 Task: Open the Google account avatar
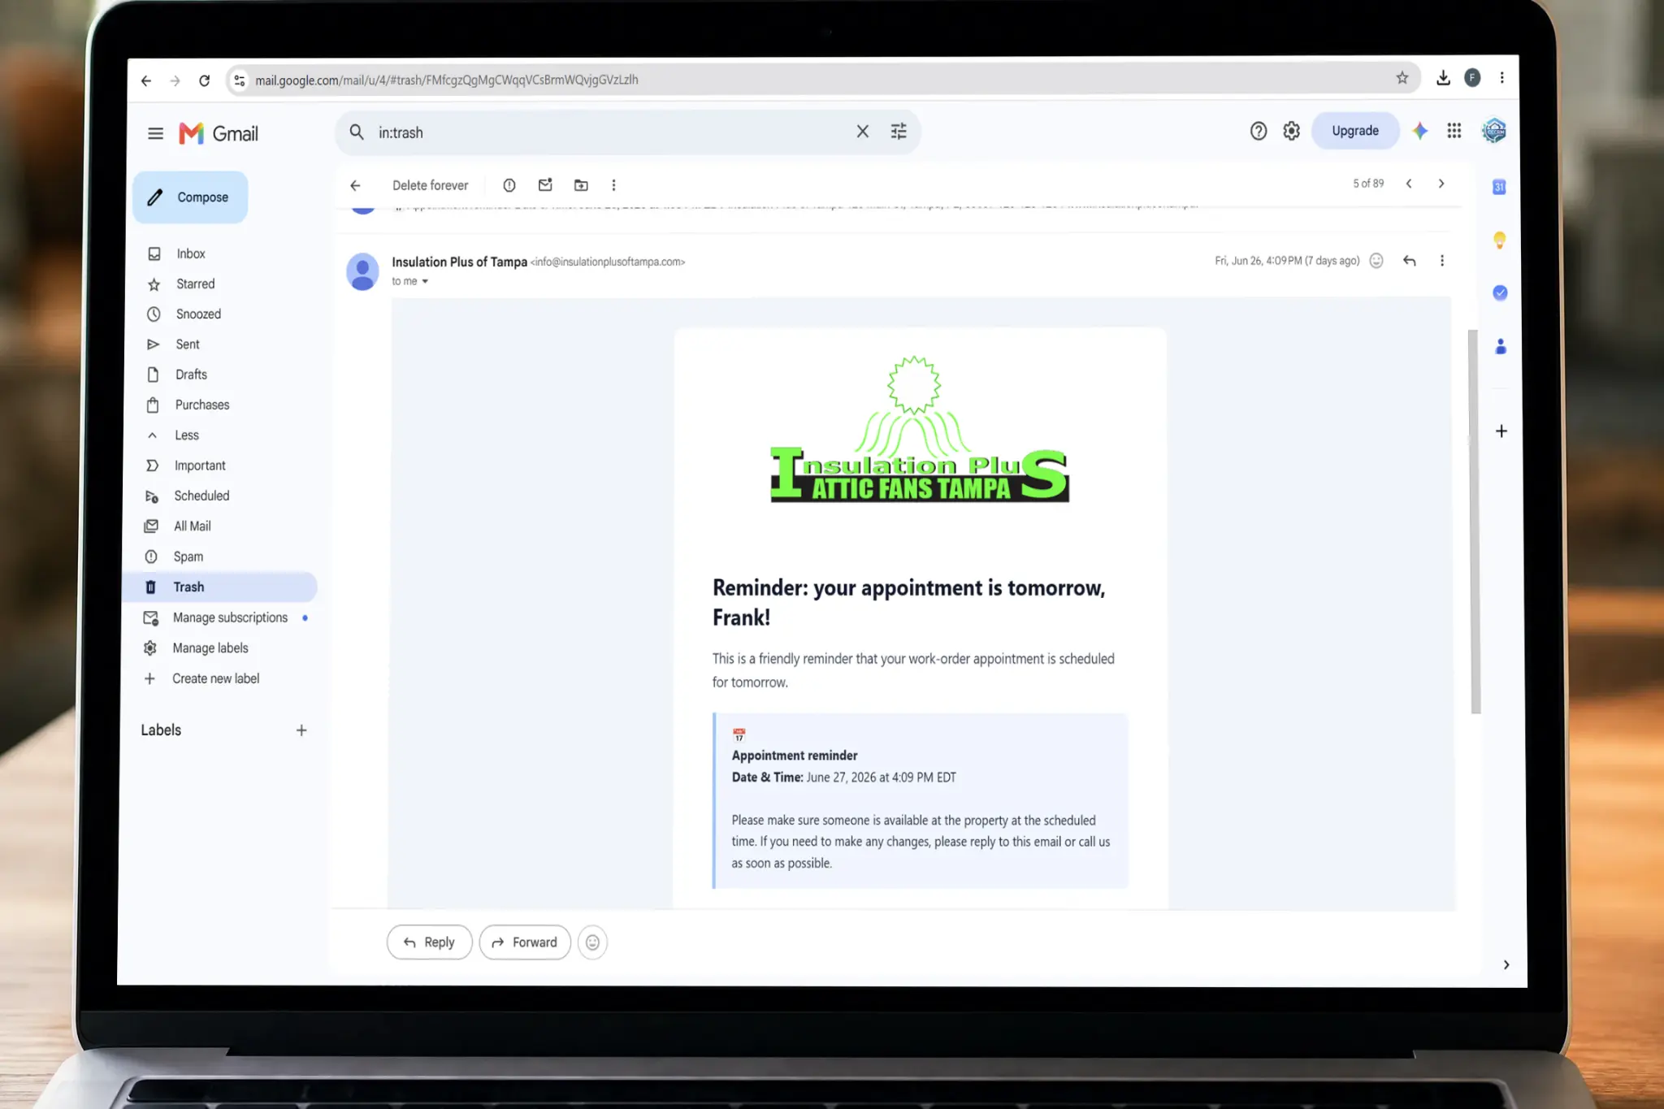point(1493,130)
